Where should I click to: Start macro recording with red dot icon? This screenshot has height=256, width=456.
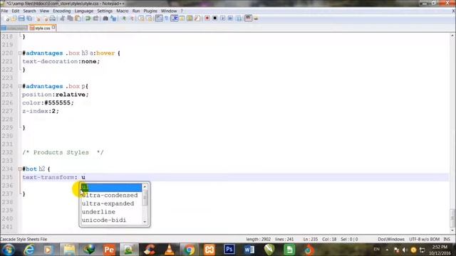(x=207, y=18)
